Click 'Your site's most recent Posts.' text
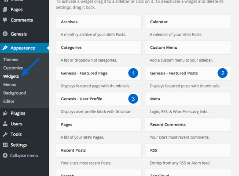 click(x=86, y=163)
